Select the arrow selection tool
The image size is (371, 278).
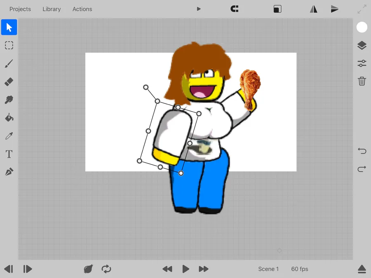click(9, 27)
